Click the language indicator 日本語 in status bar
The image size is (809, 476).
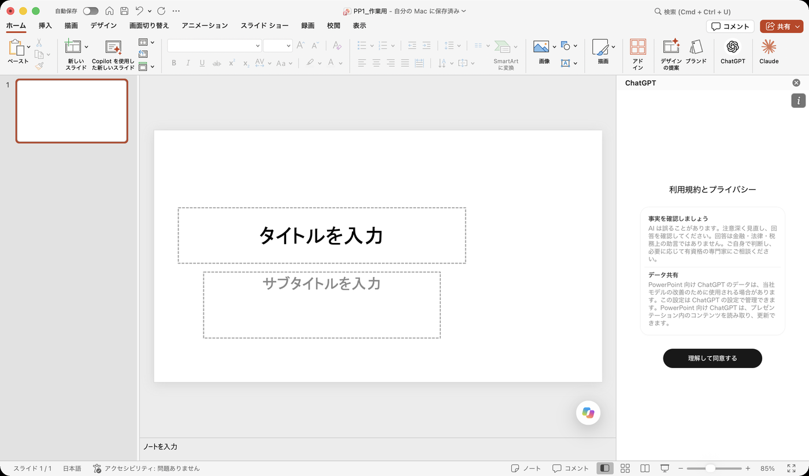pyautogui.click(x=72, y=468)
